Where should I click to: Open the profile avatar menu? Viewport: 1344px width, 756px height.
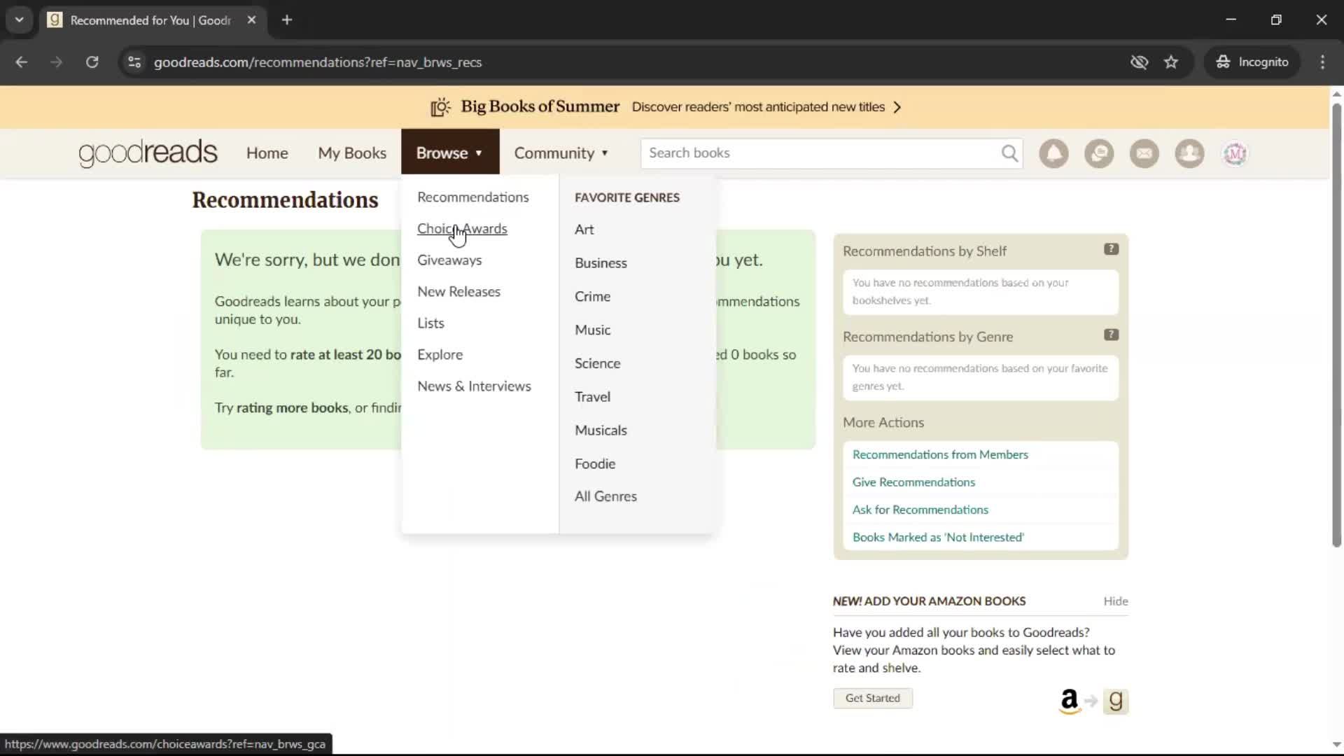[x=1235, y=153]
